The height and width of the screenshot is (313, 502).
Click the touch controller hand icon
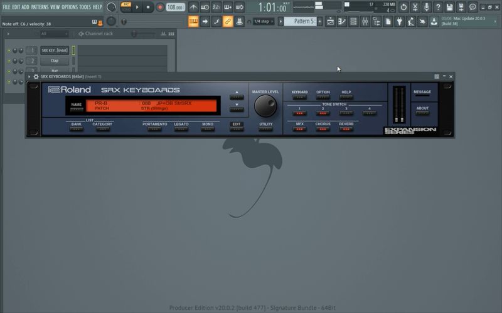click(x=422, y=21)
